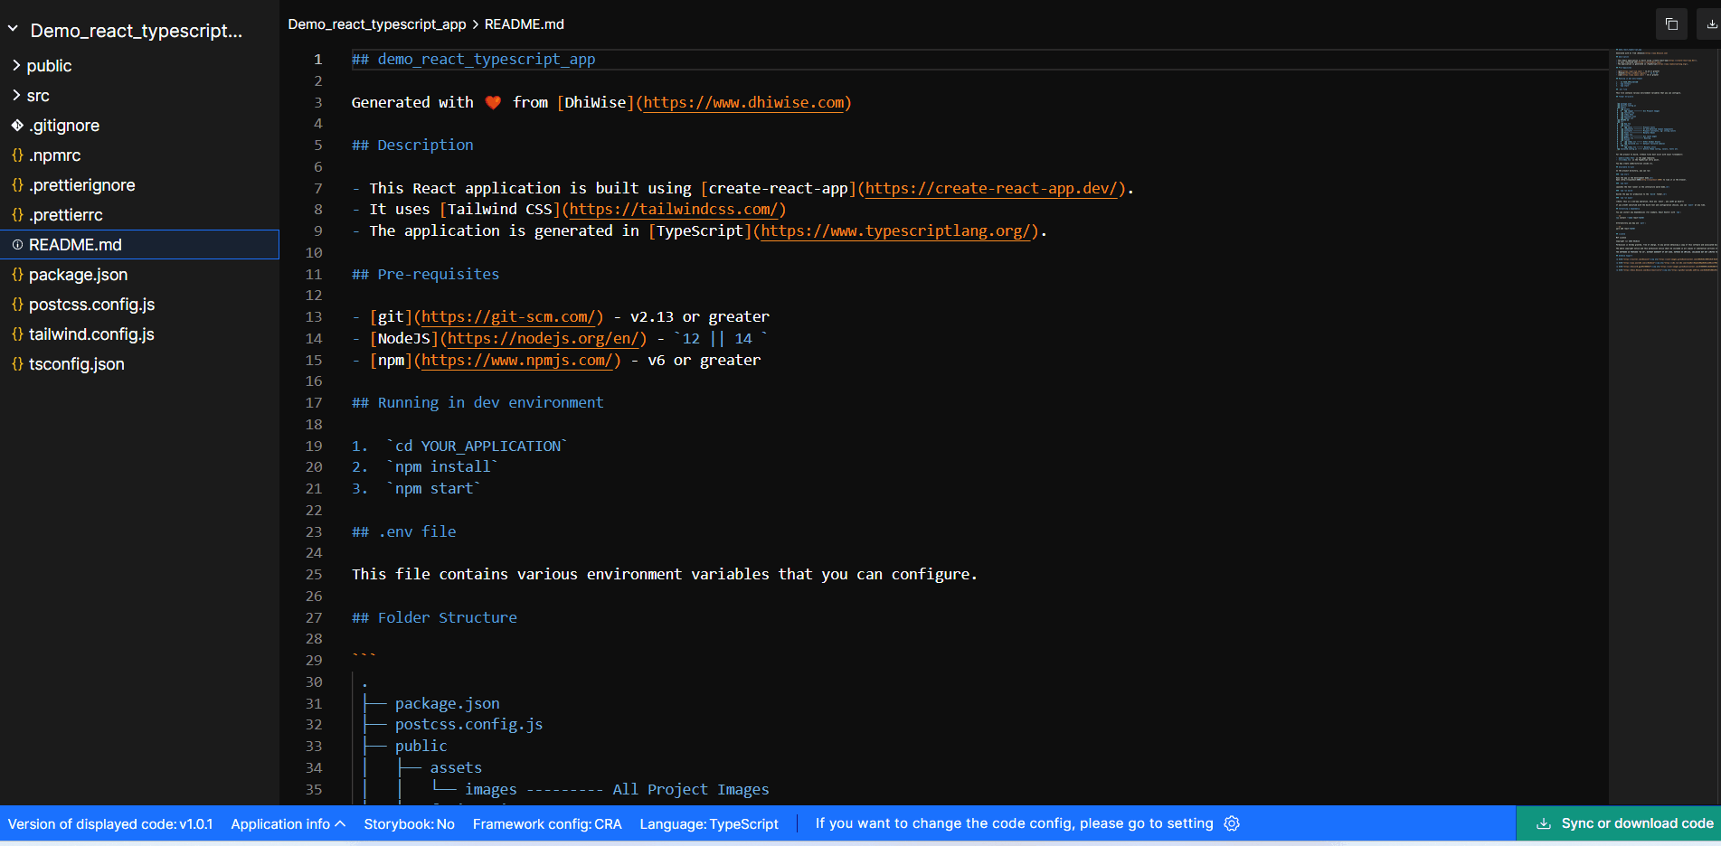Viewport: 1721px width, 846px height.
Task: Click the braces icon next to .prettierignore
Action: tap(17, 185)
